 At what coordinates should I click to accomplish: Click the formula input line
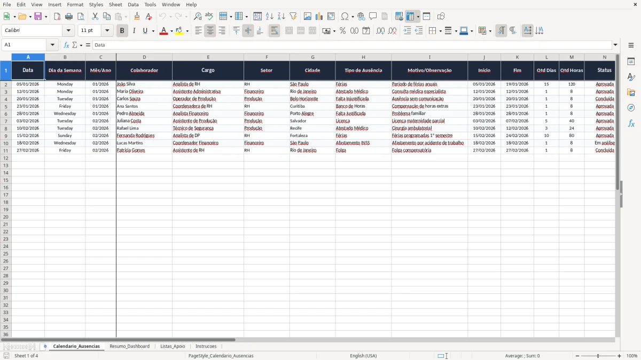(x=352, y=45)
